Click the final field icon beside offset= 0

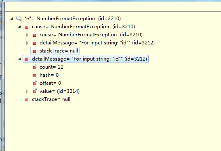[35, 83]
